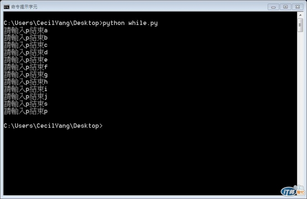Click the iT邦幫忙 logo watermark
Screen dimensions: 307x199
pos(293,191)
